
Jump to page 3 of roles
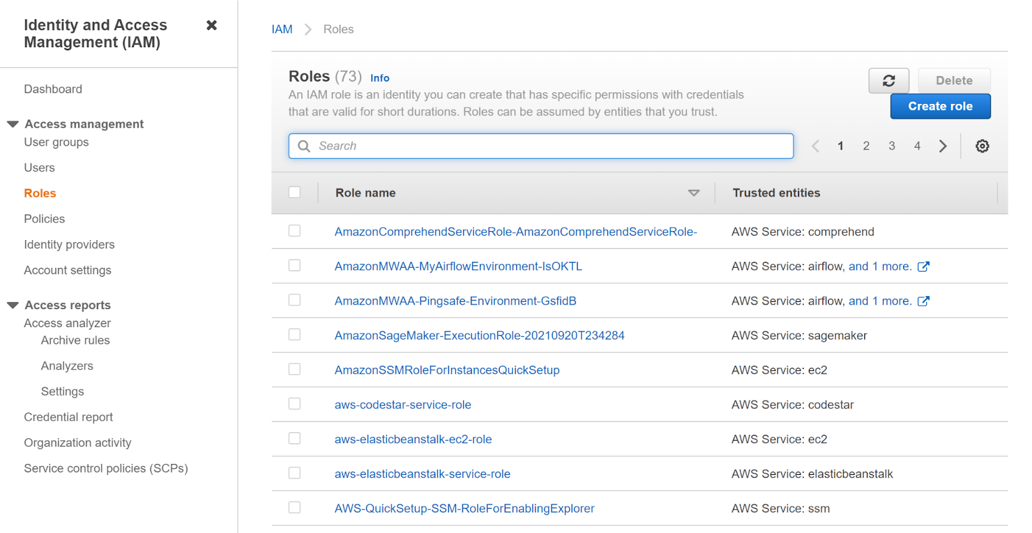coord(891,146)
